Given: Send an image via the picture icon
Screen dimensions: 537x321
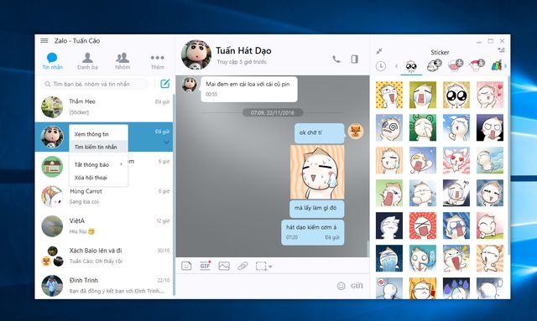Looking at the screenshot, I should pos(224,266).
